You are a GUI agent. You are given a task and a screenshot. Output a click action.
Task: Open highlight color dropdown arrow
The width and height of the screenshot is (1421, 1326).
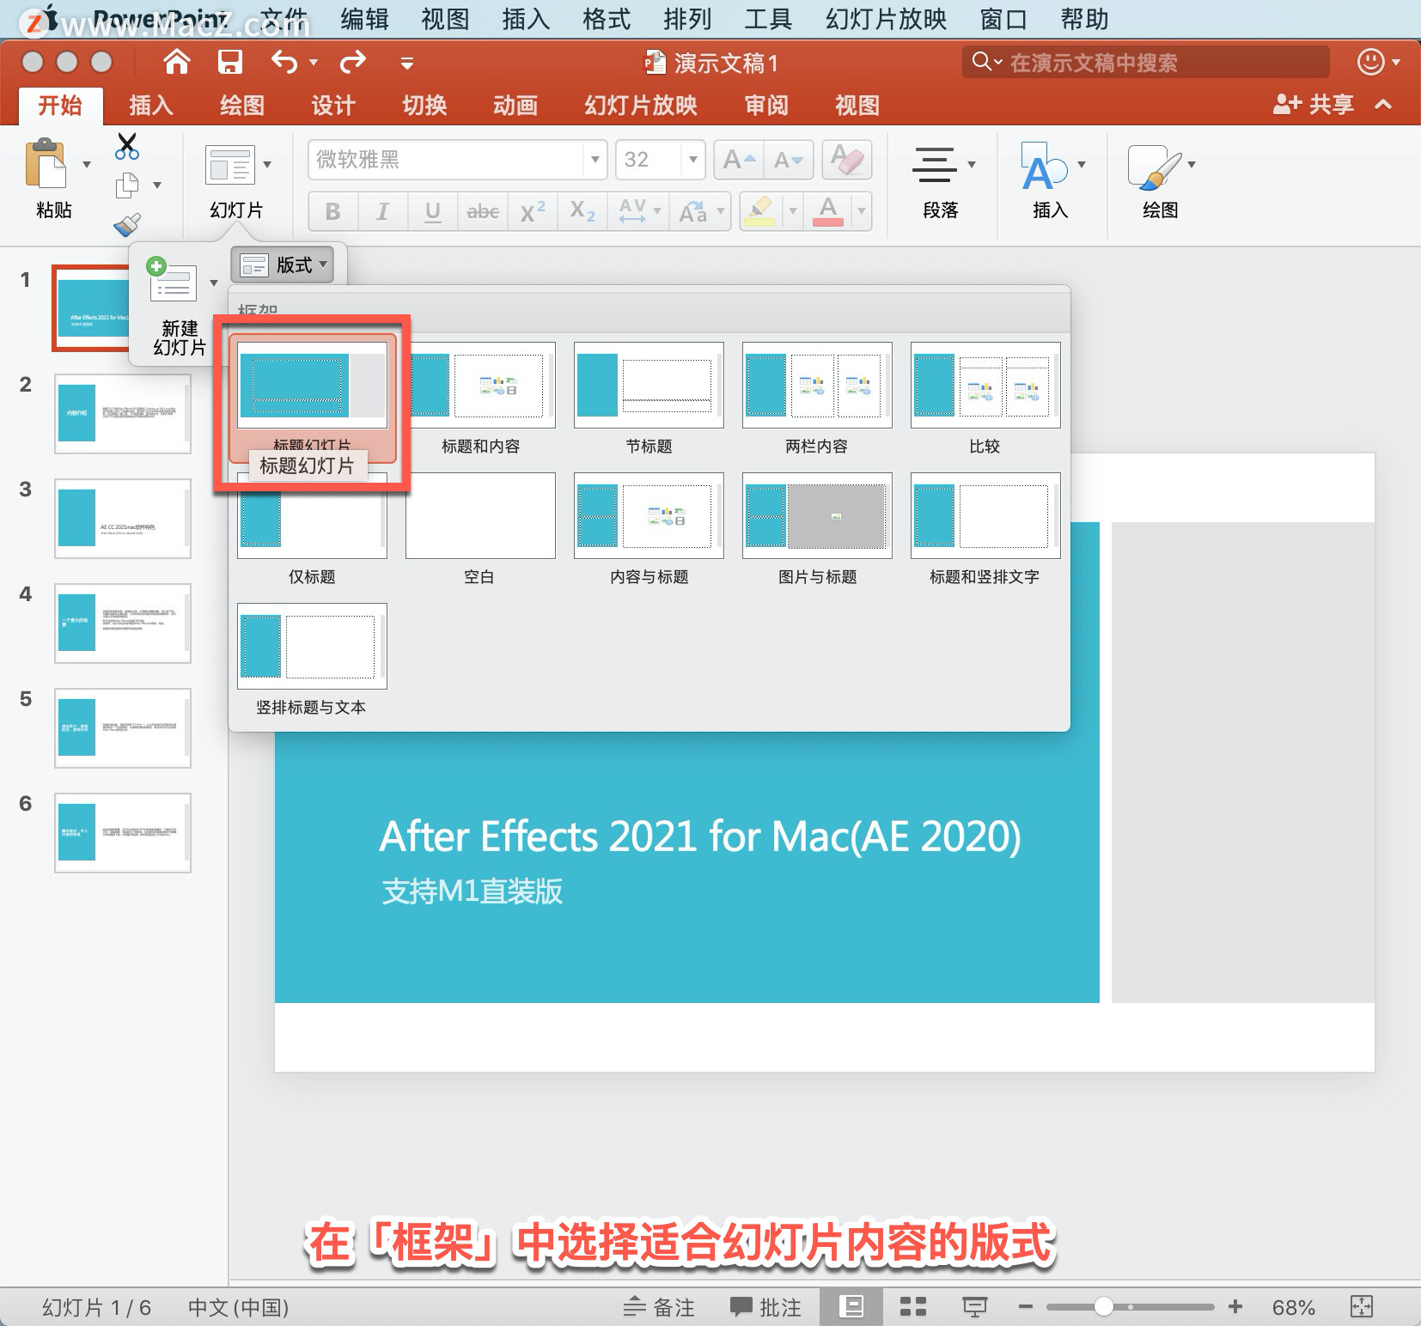pos(793,211)
